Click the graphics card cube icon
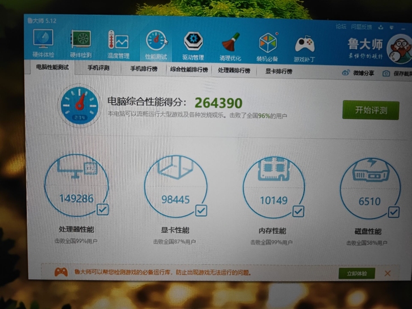Screen dimensions: 412x309 175,167
